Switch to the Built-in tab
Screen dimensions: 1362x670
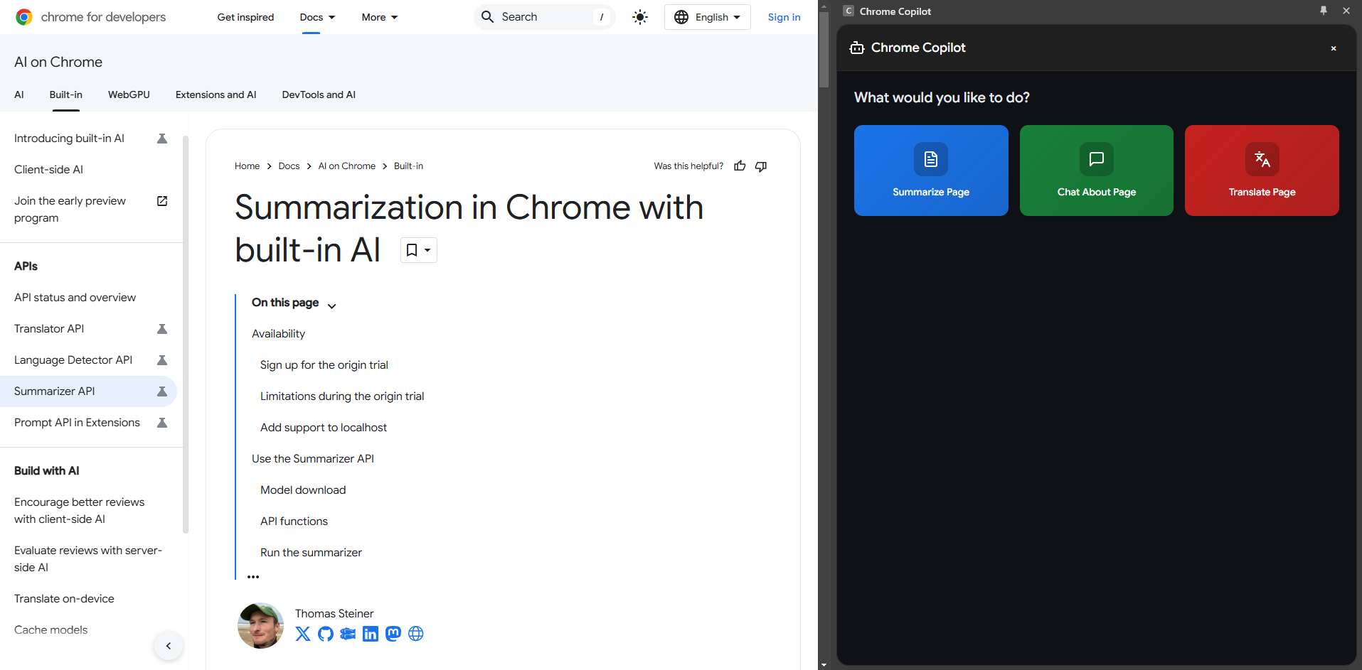pyautogui.click(x=66, y=94)
